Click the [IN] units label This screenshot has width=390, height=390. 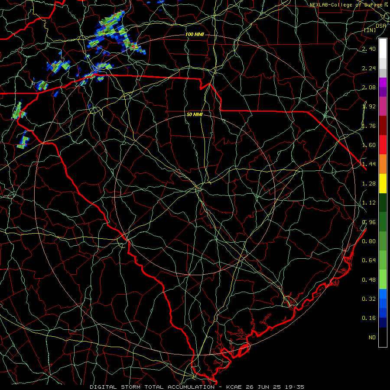coord(370,30)
